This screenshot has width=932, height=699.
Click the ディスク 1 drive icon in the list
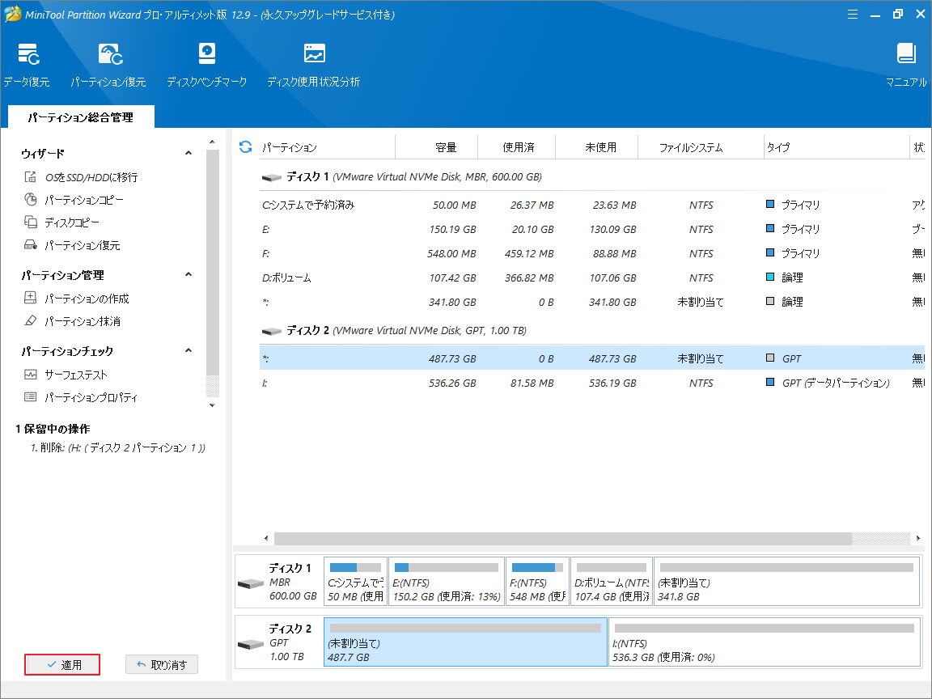[x=272, y=177]
